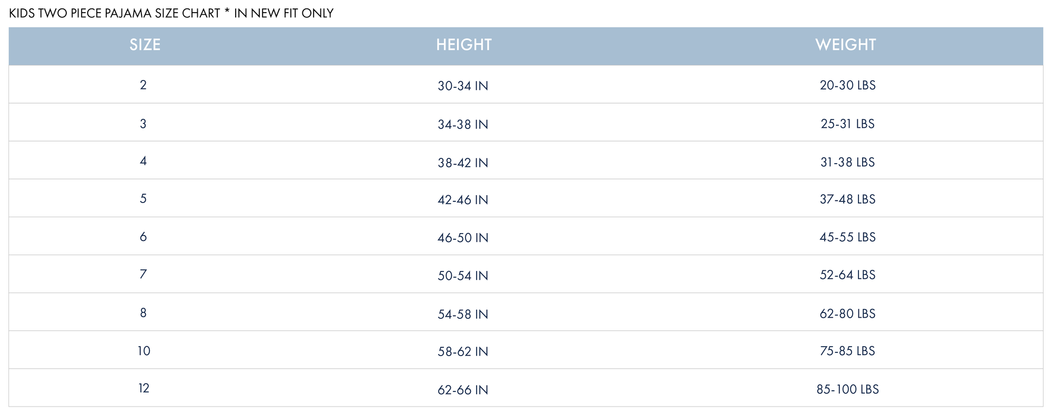The height and width of the screenshot is (414, 1052).
Task: Click the chart title text above table
Action: click(171, 13)
